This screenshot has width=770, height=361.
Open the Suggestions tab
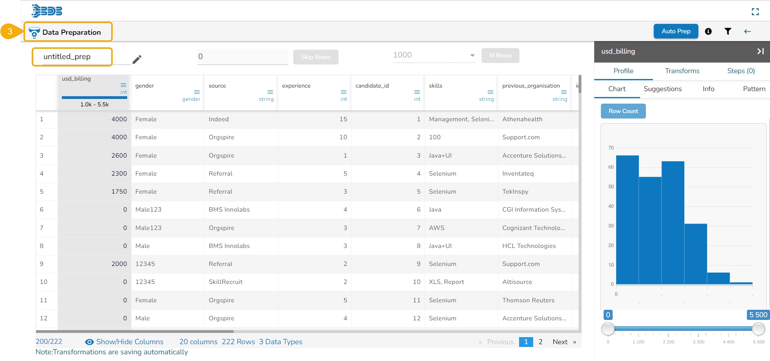(662, 89)
